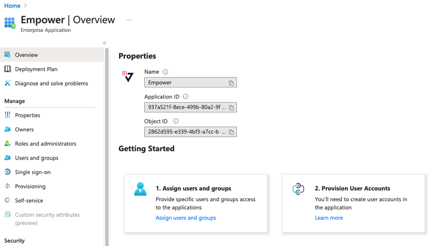This screenshot has width=433, height=246.
Task: Click the Overview grid icon
Action: point(7,55)
